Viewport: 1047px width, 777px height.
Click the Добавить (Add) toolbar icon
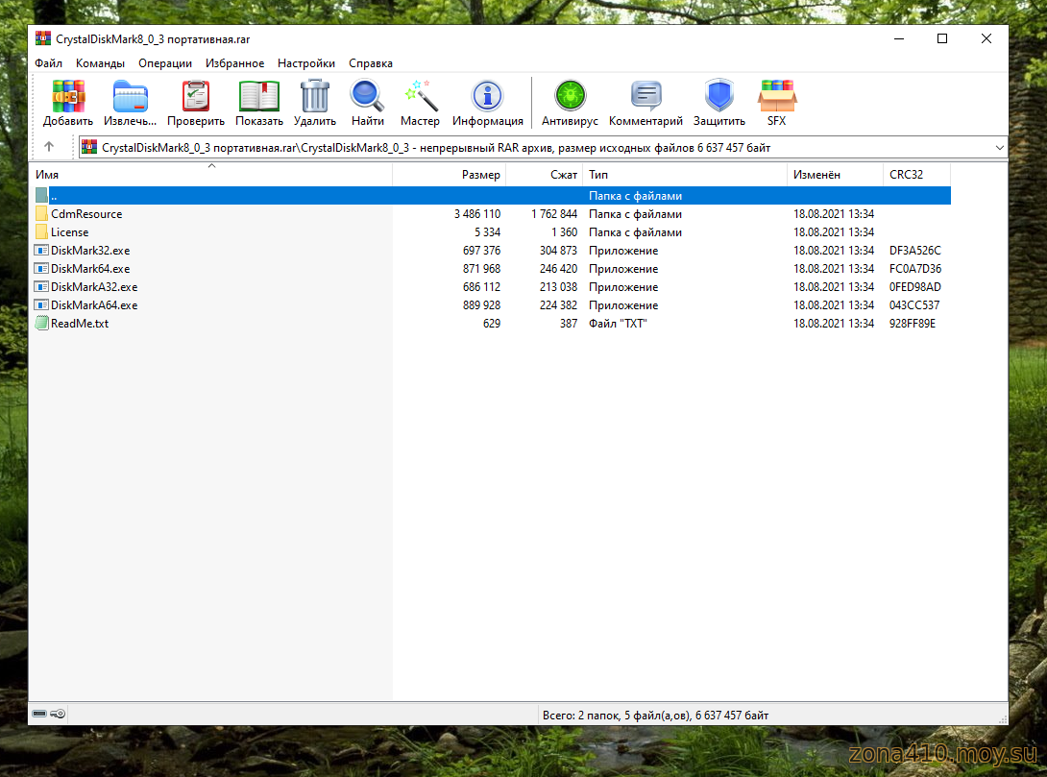click(x=68, y=97)
